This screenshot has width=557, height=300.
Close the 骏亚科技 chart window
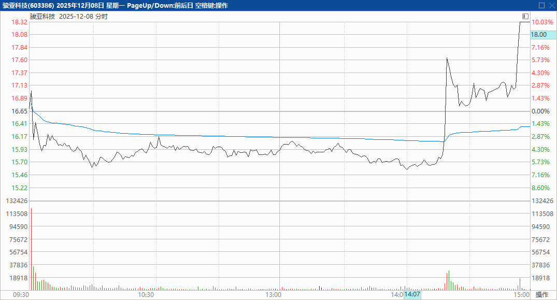point(551,5)
